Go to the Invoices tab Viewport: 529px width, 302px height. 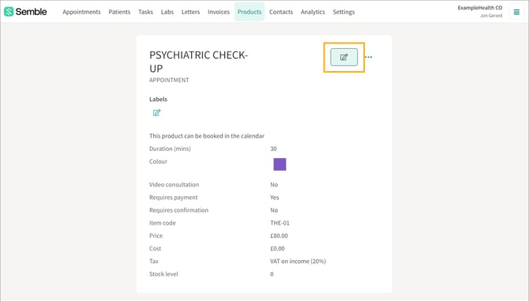point(219,12)
